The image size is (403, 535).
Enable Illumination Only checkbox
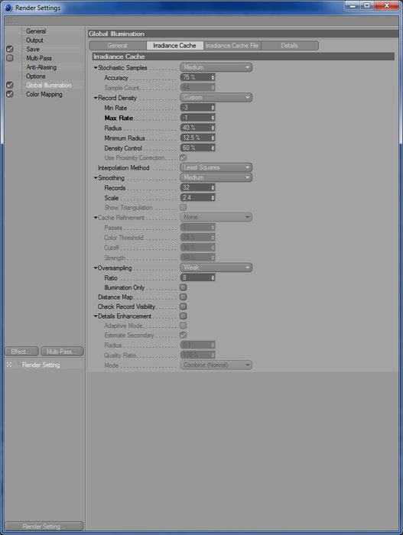184,287
